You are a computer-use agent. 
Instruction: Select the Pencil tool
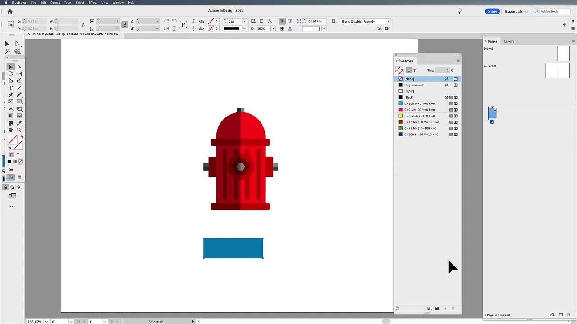[x=19, y=95]
